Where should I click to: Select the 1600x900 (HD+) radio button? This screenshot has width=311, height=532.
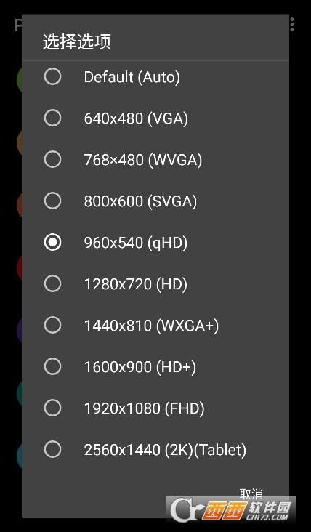click(x=52, y=366)
